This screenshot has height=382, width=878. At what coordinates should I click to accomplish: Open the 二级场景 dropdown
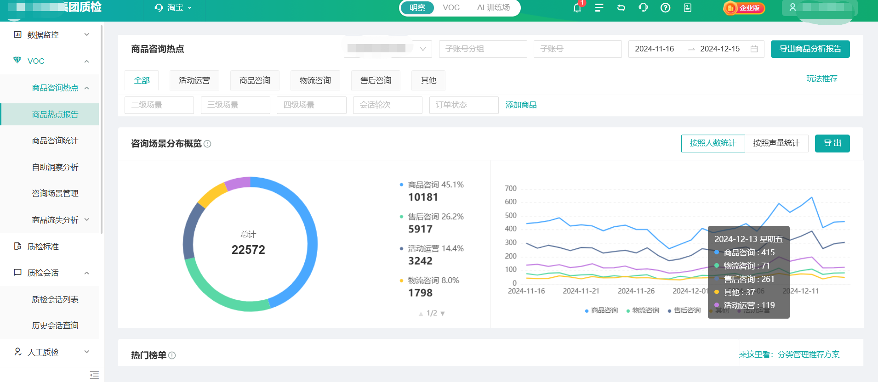click(x=159, y=105)
